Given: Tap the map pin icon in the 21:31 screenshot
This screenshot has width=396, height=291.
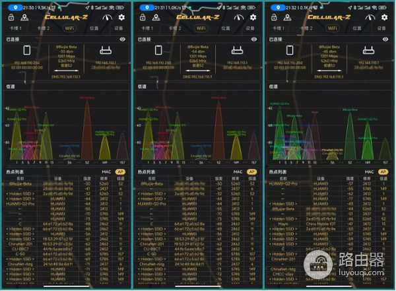Looking at the screenshot, I should 156,17.
